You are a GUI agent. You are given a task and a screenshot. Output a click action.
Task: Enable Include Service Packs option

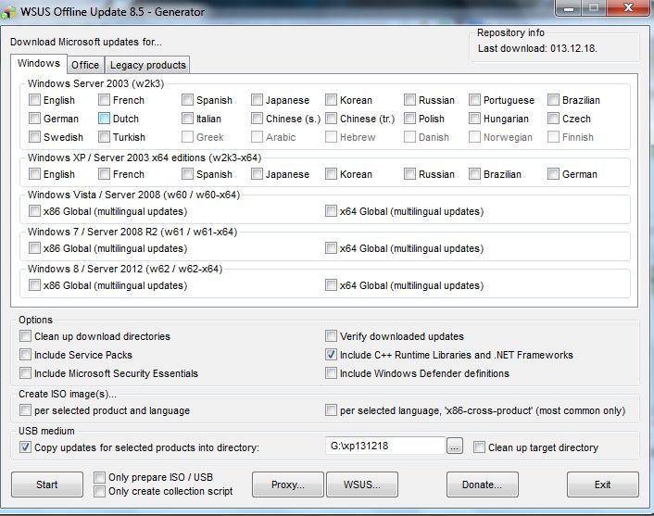(25, 355)
